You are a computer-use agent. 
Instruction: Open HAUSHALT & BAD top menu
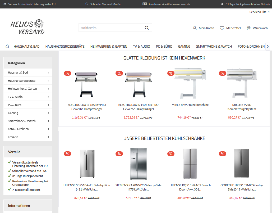pyautogui.click(x=26, y=47)
